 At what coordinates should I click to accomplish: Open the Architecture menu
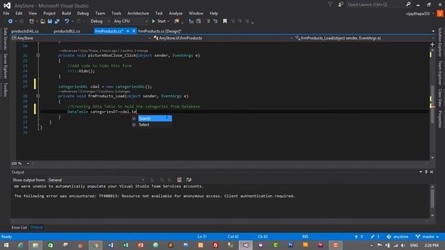pos(138,13)
